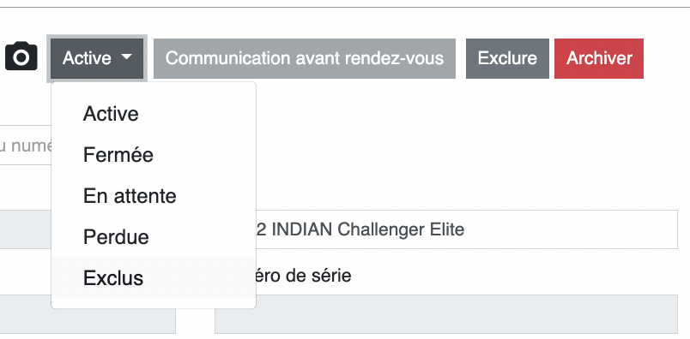Click the white area below Communication button
690x339 pixels.
pos(352,145)
